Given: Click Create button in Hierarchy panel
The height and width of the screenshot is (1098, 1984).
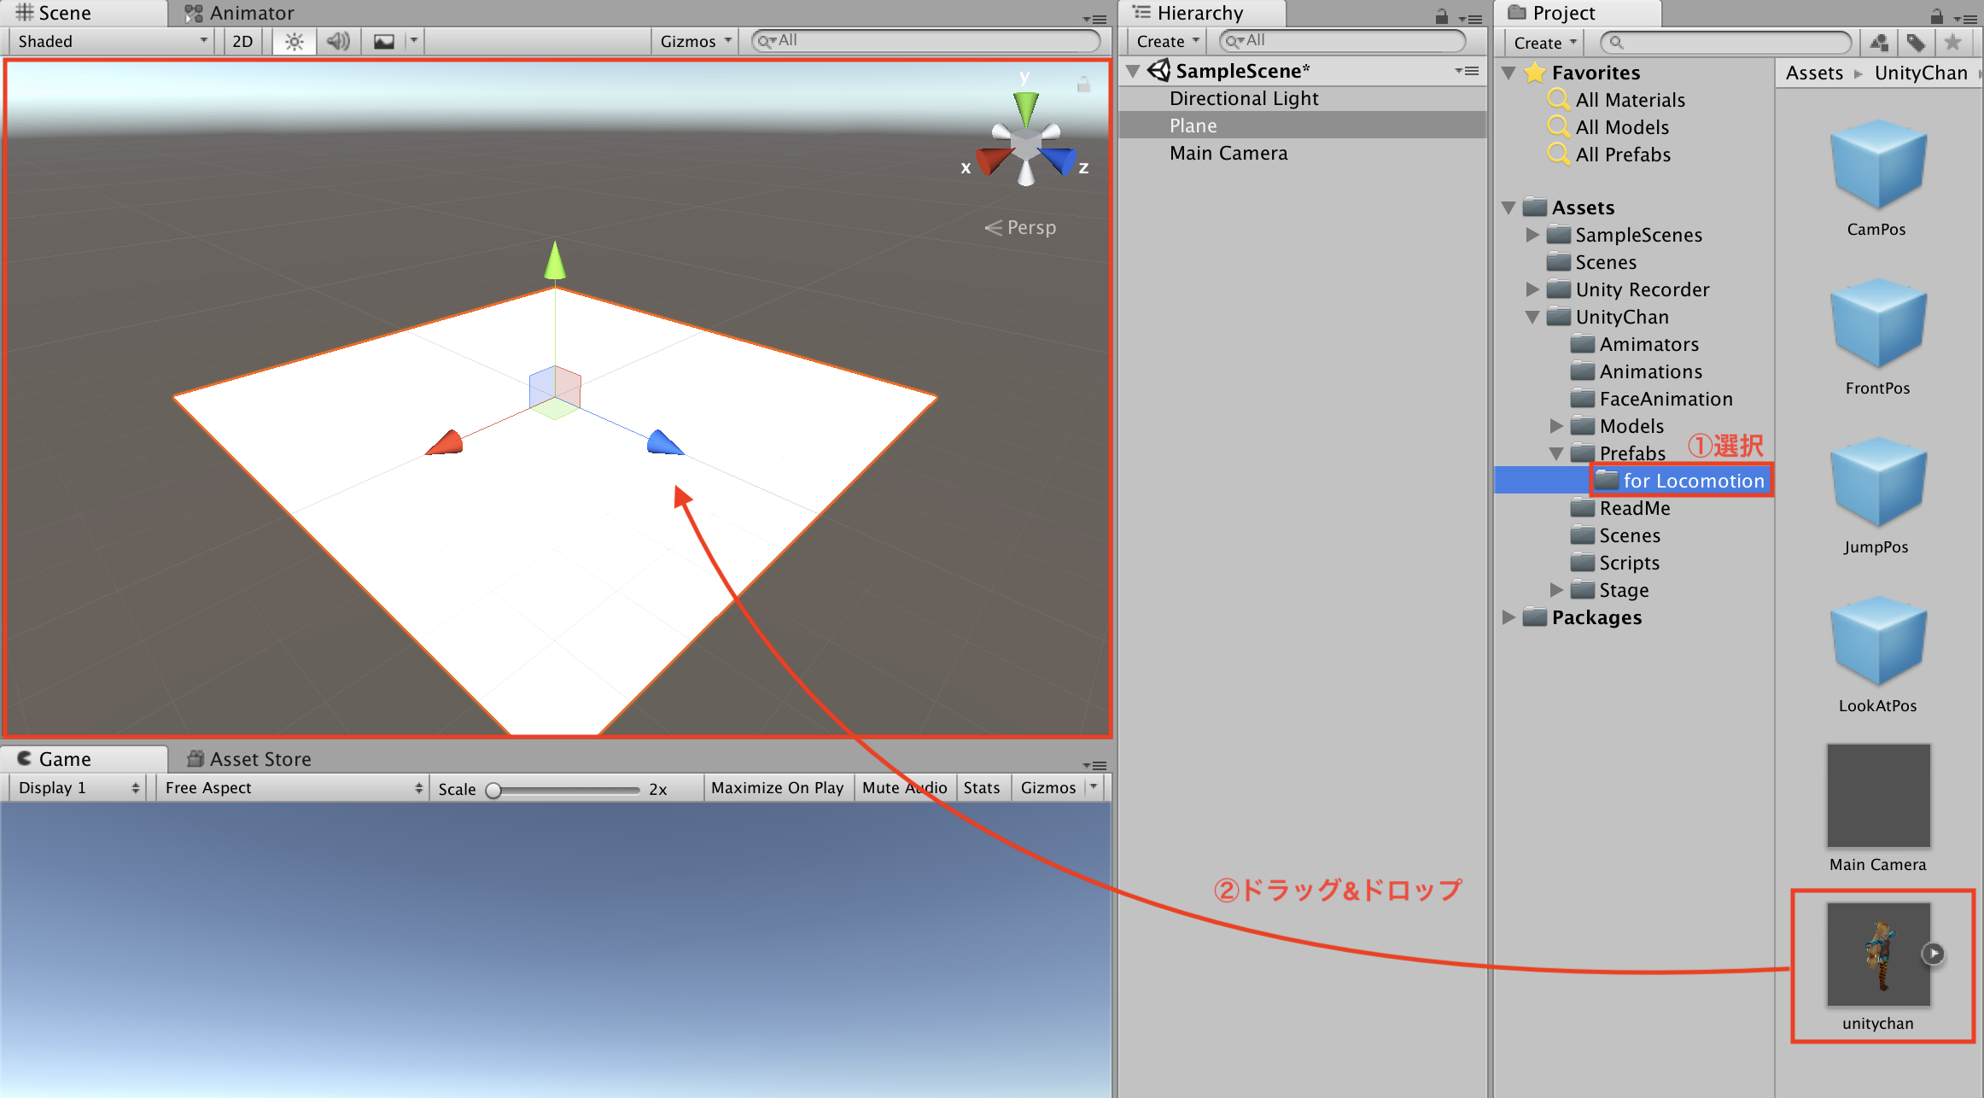Looking at the screenshot, I should (1167, 42).
